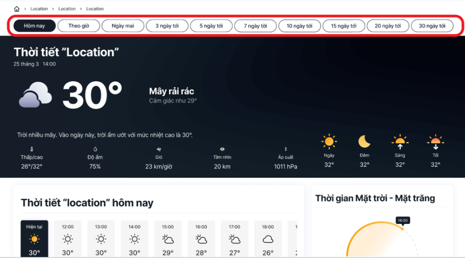Click the 23 km/giờ wind value
This screenshot has height=258, width=465.
[158, 167]
